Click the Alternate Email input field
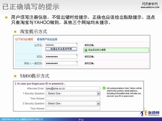162x121 pixels. (73, 88)
